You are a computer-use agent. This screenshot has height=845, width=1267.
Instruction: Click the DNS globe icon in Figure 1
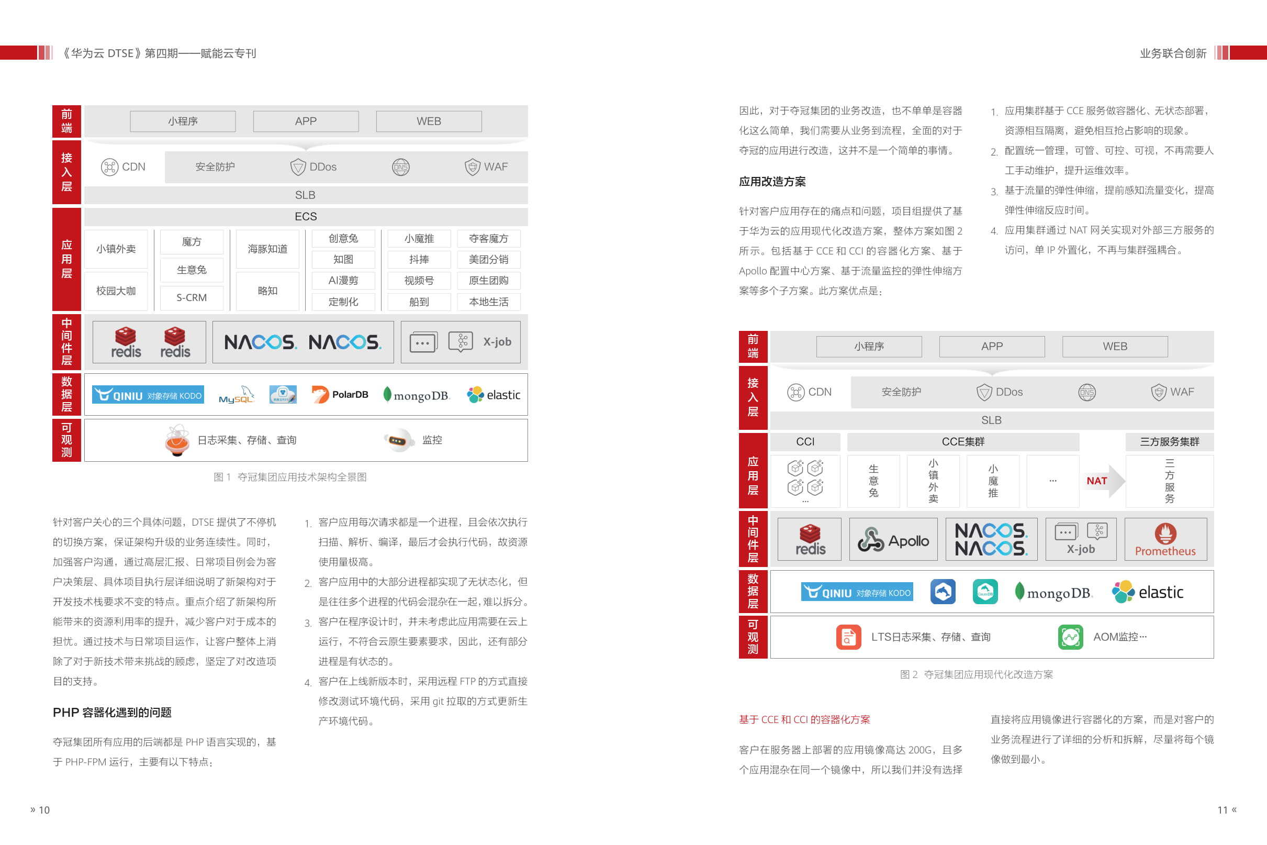click(400, 167)
